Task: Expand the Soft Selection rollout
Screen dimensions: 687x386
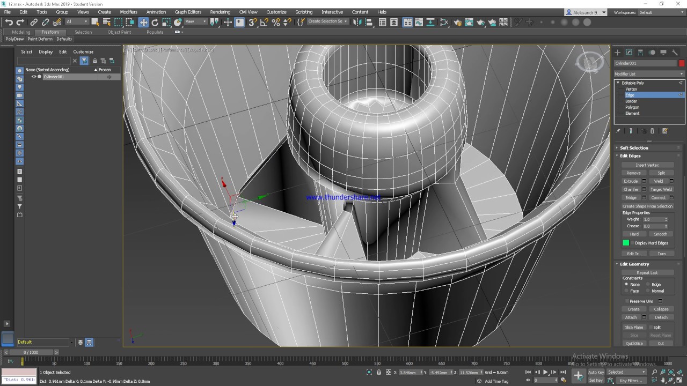Action: pos(634,148)
